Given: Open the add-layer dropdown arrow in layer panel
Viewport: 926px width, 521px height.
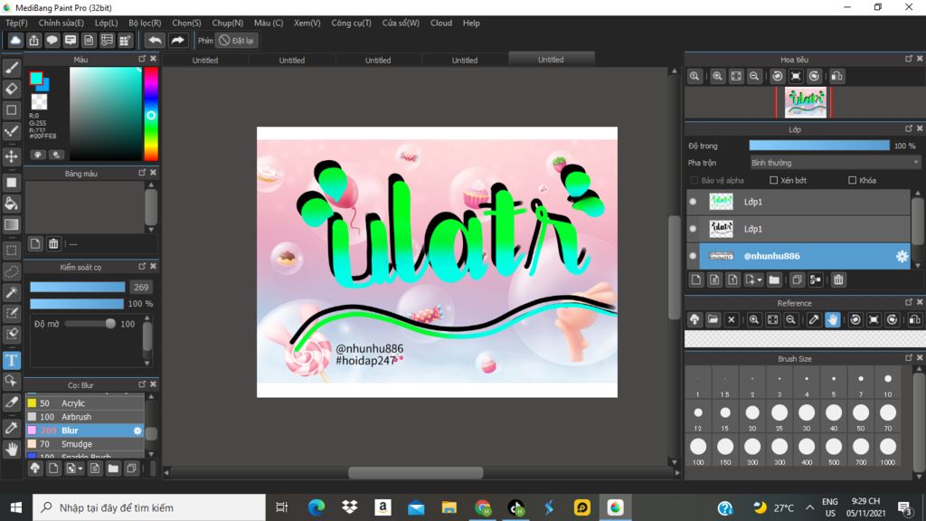Looking at the screenshot, I should pos(760,280).
